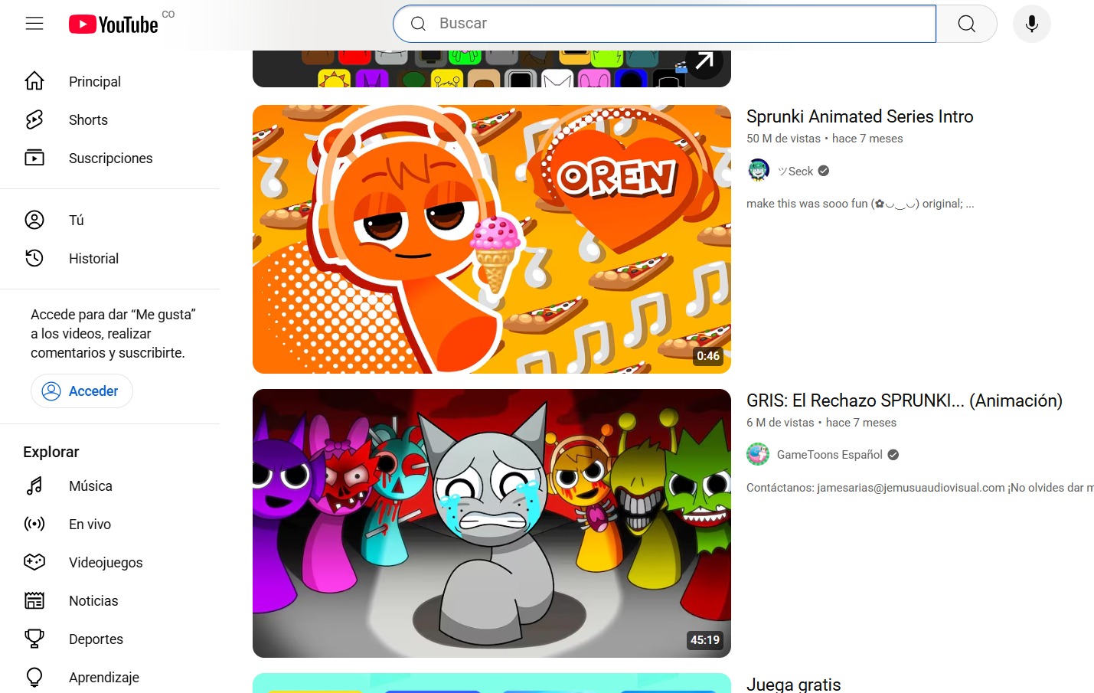The width and height of the screenshot is (1094, 693).
Task: Click the arrow icon on top thumbnail
Action: coord(705,61)
